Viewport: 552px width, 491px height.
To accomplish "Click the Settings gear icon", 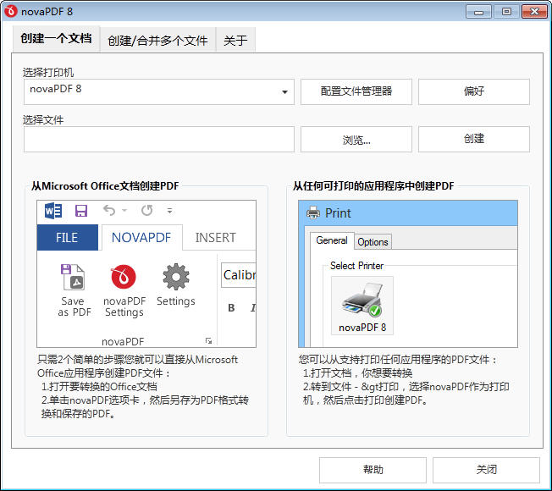I will 175,277.
